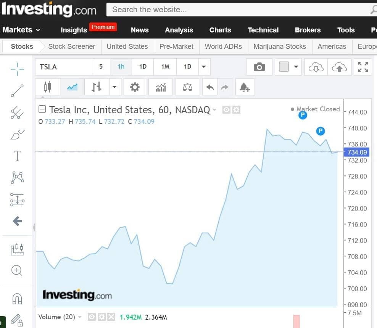Open the Tools menu item

point(346,30)
